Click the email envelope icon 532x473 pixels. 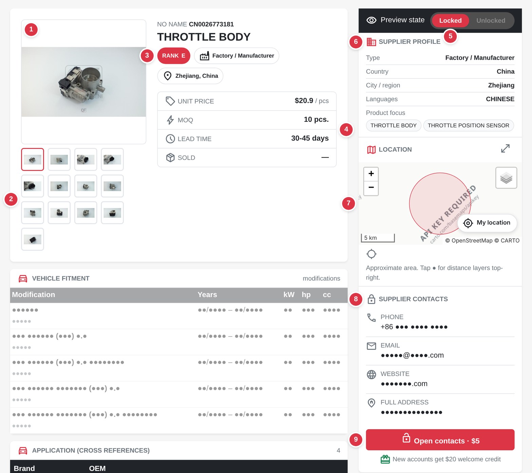pyautogui.click(x=372, y=346)
